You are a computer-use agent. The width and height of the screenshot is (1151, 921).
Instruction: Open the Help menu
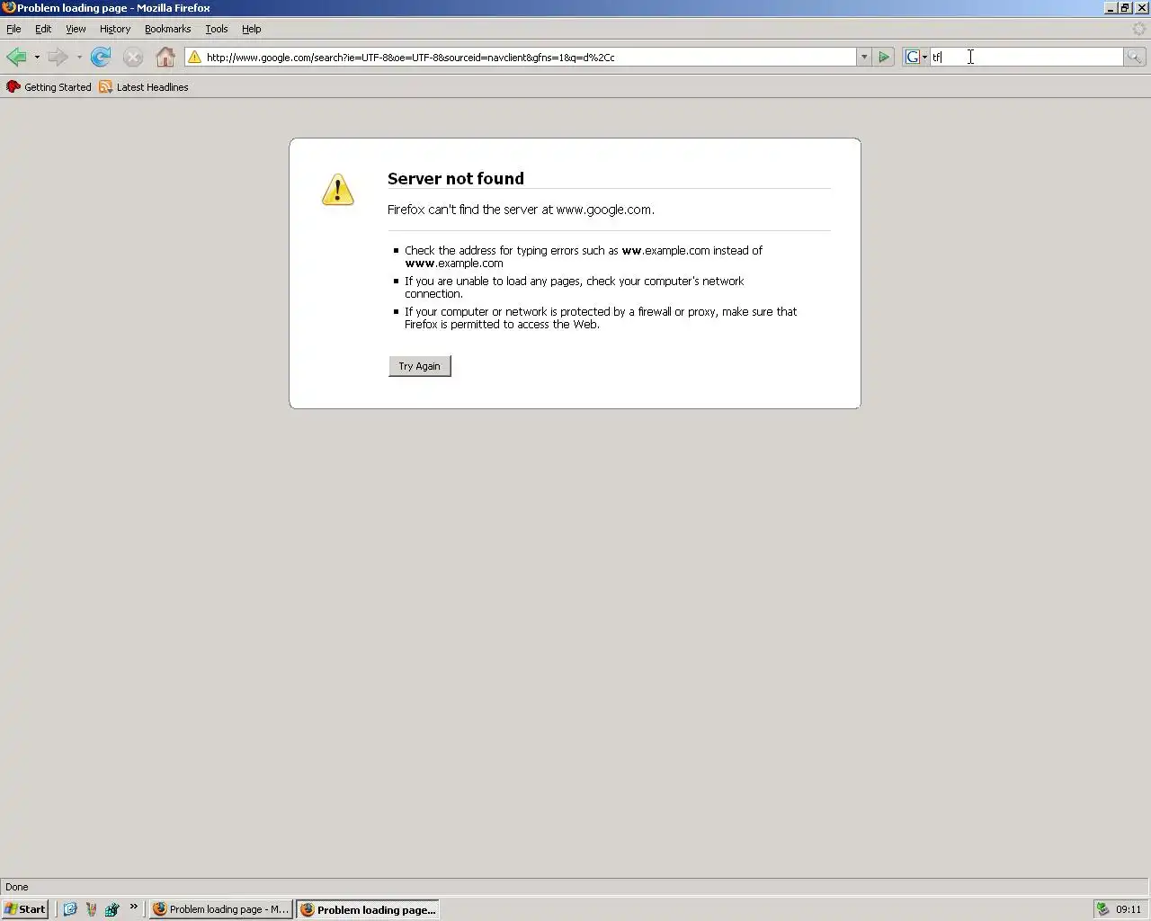[251, 29]
